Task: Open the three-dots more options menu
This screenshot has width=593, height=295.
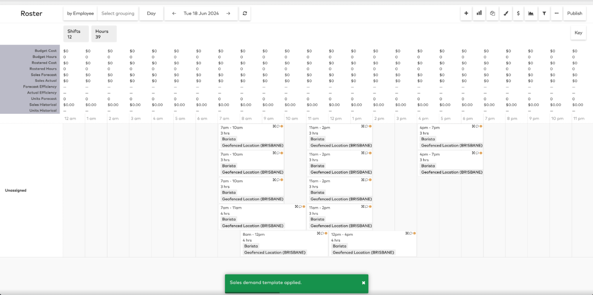Action: (557, 13)
